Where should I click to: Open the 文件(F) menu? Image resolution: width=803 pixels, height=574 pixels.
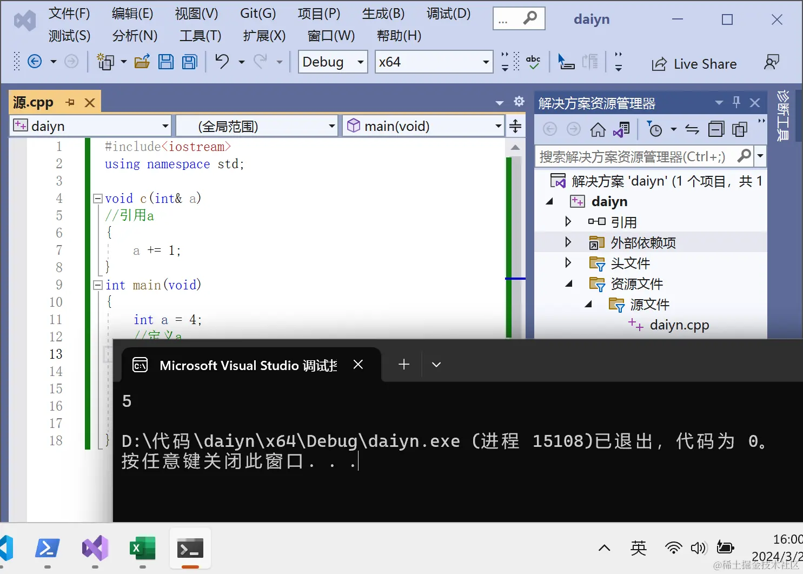[69, 14]
